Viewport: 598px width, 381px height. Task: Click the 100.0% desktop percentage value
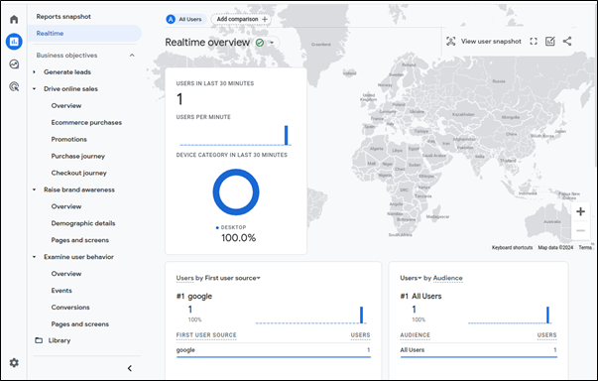[239, 238]
